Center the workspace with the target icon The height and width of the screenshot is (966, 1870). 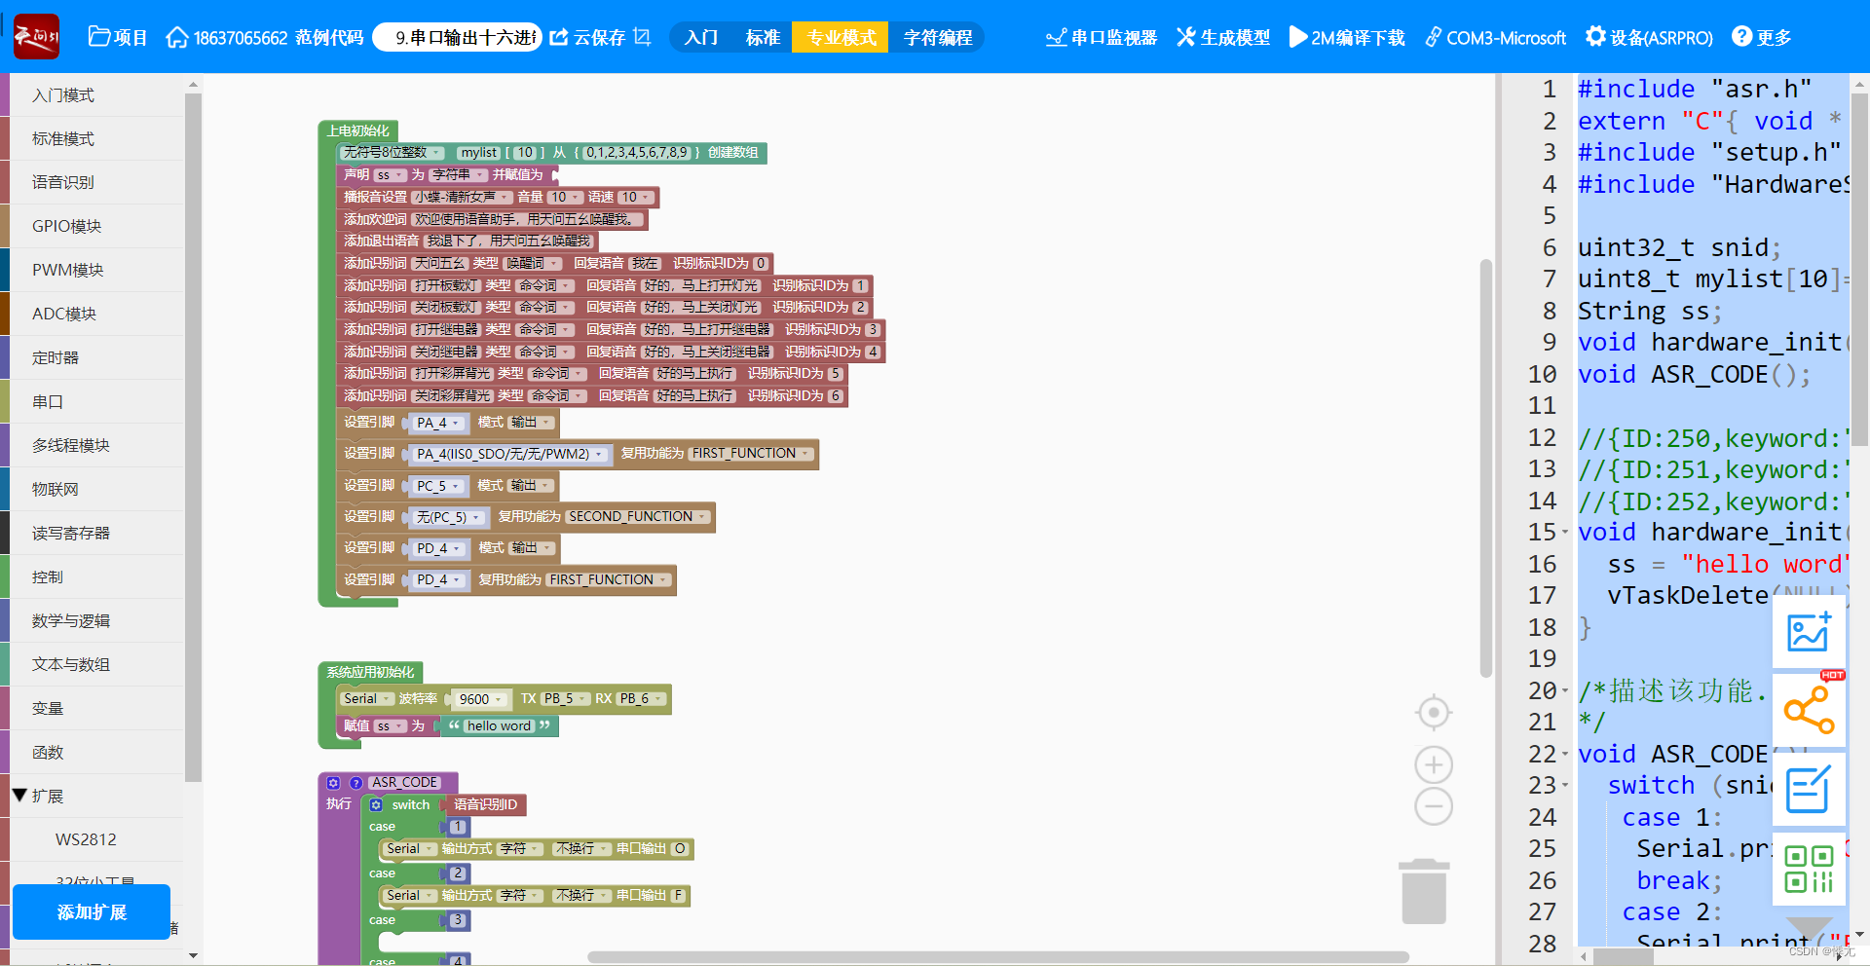1434,713
